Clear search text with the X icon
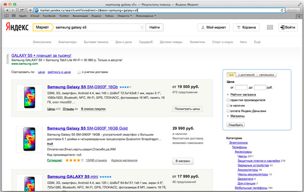Screen dimensions: 304x192 (x=142, y=27)
